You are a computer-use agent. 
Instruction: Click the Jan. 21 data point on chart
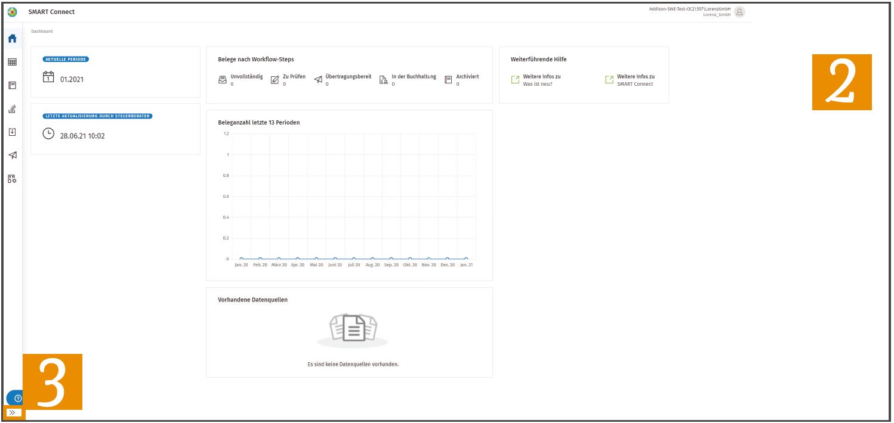(x=466, y=259)
